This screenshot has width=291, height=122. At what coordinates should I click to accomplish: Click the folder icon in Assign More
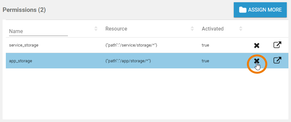click(243, 10)
